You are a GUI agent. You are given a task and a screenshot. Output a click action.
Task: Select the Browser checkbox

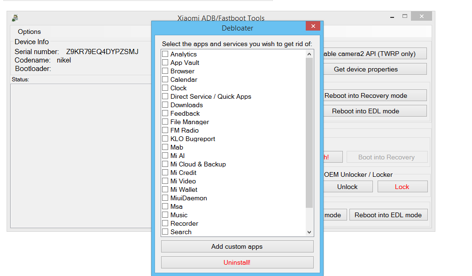[165, 71]
